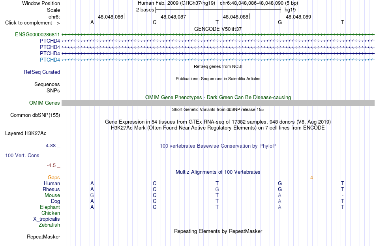Click the 'H3K27Ac Mark' ENCODE title
Screen dimensions: 375x246
click(x=218, y=128)
